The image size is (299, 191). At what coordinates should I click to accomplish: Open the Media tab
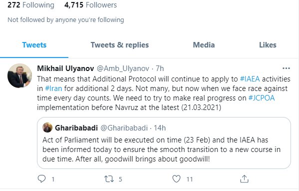pyautogui.click(x=204, y=45)
